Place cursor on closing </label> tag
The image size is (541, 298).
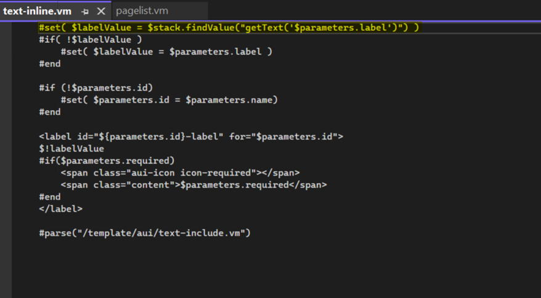60,209
